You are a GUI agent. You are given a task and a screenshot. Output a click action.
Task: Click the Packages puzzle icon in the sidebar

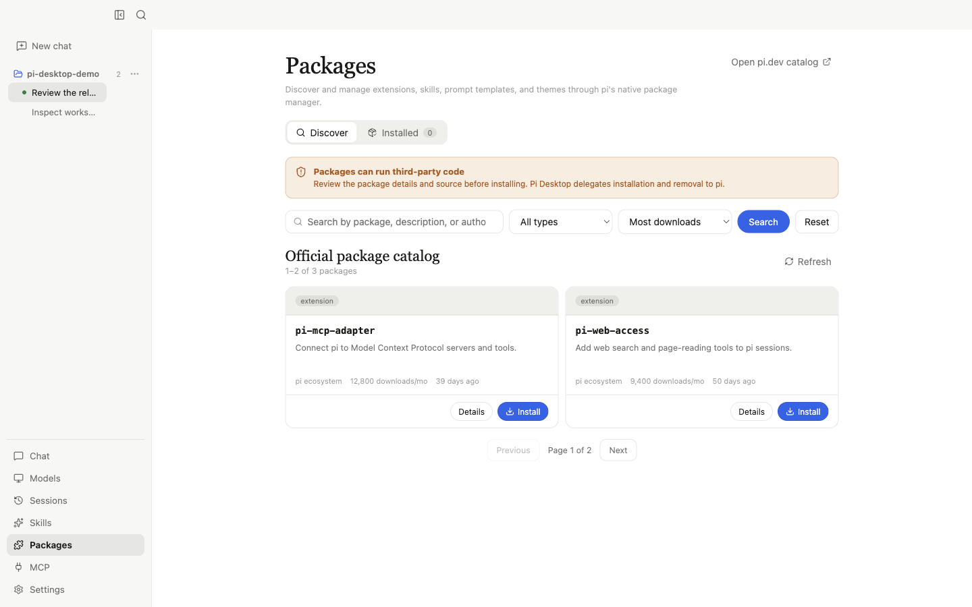(19, 545)
